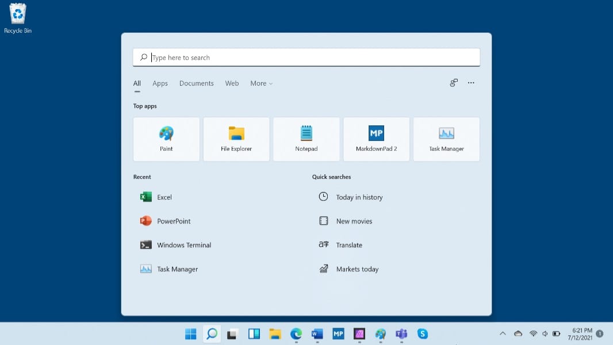Show hidden system tray icons

503,333
